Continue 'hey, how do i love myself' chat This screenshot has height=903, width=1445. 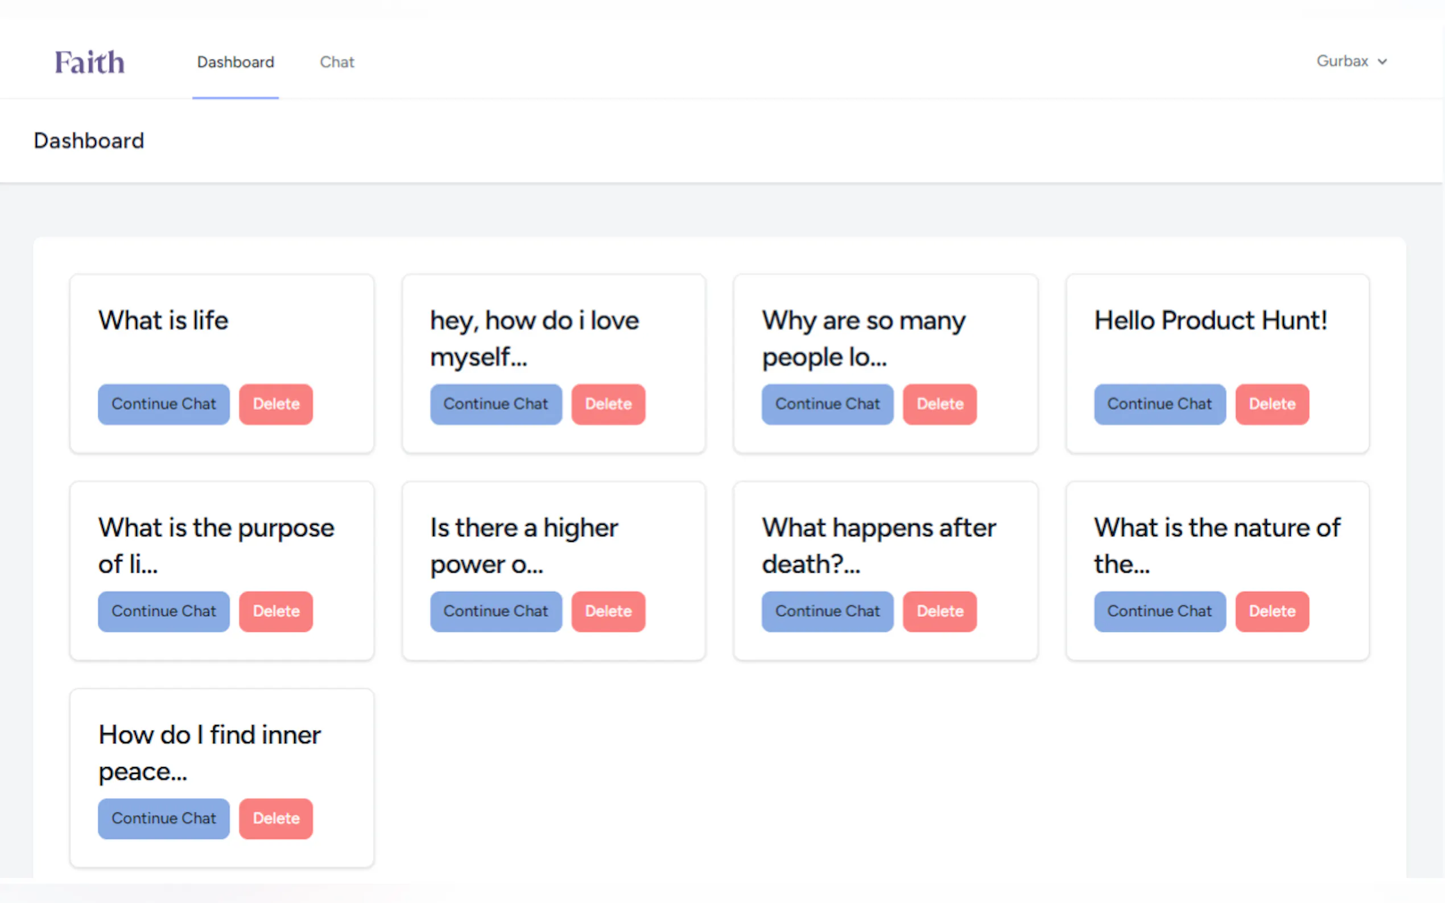point(495,404)
